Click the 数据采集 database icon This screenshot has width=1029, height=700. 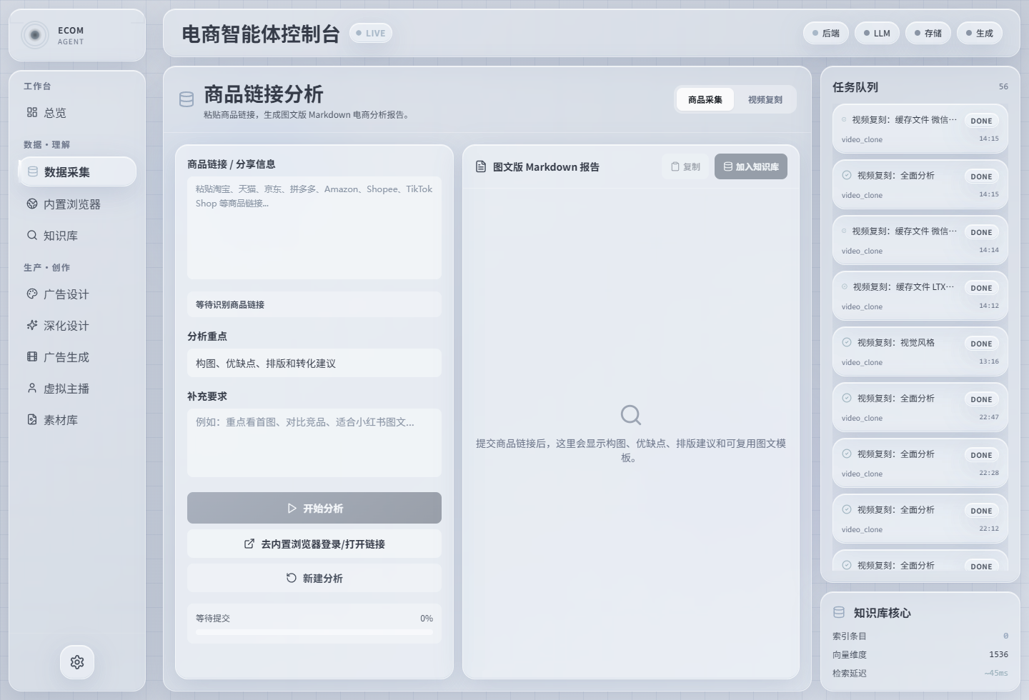(33, 171)
